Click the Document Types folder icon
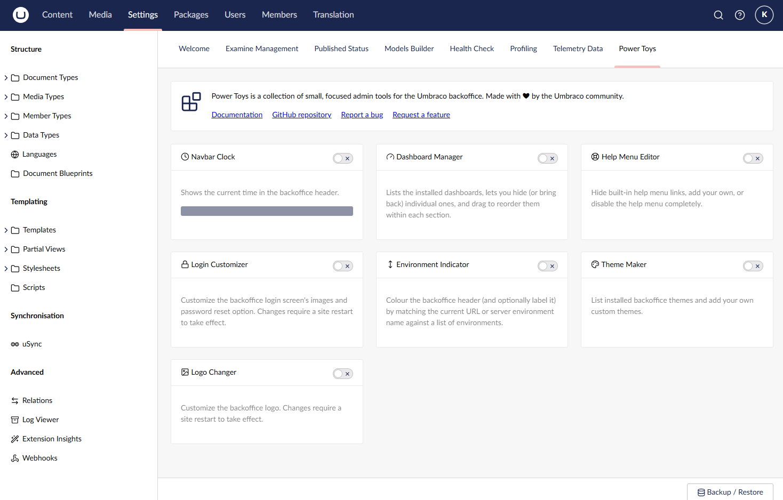Screen dimensions: 783x500 15,78
